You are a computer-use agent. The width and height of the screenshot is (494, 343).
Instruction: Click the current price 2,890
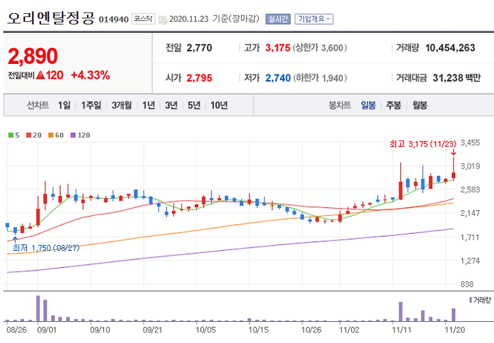[x=33, y=56]
